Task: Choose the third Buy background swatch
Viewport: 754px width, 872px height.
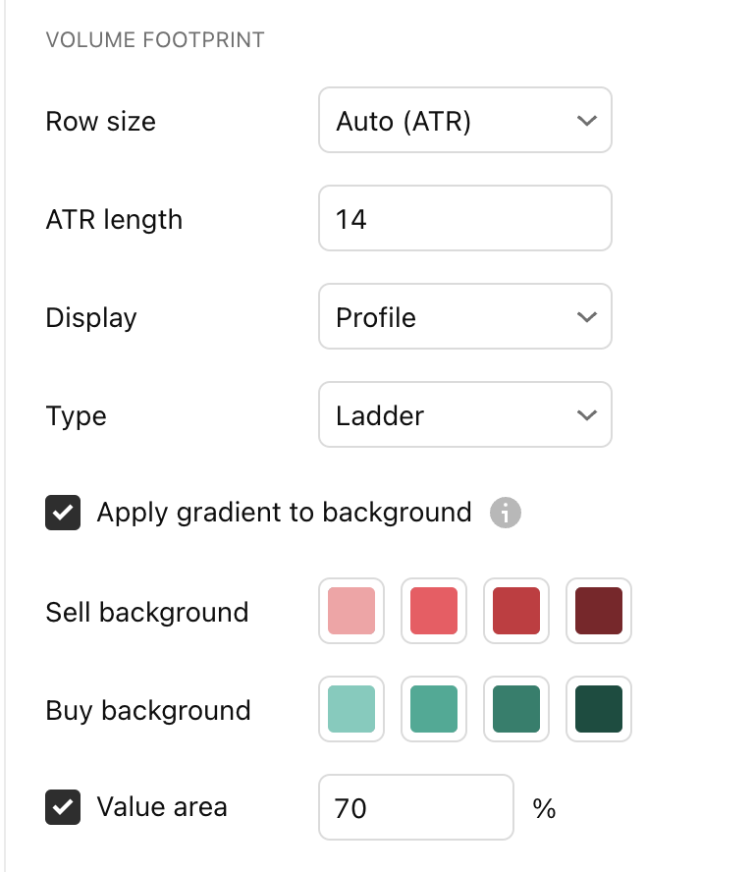Action: [x=516, y=709]
